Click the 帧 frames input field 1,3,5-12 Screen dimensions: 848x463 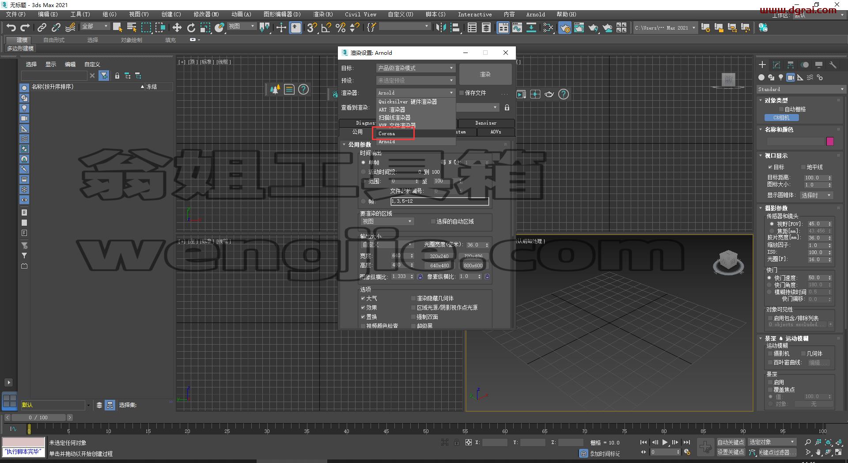(439, 201)
